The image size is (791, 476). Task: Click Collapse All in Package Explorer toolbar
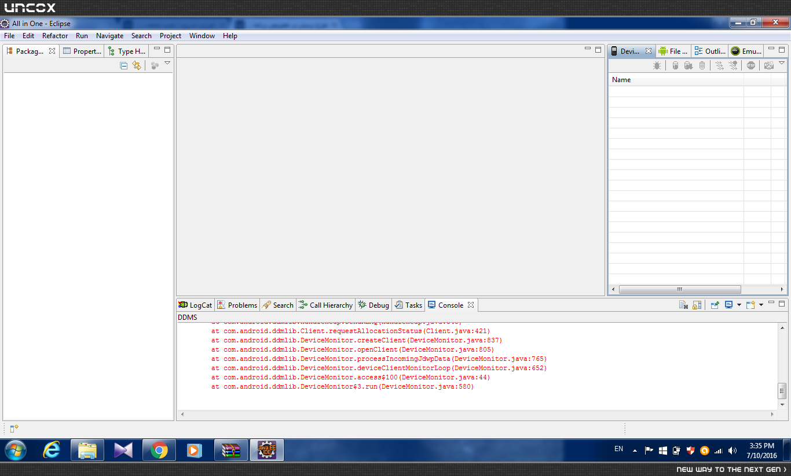(x=123, y=65)
